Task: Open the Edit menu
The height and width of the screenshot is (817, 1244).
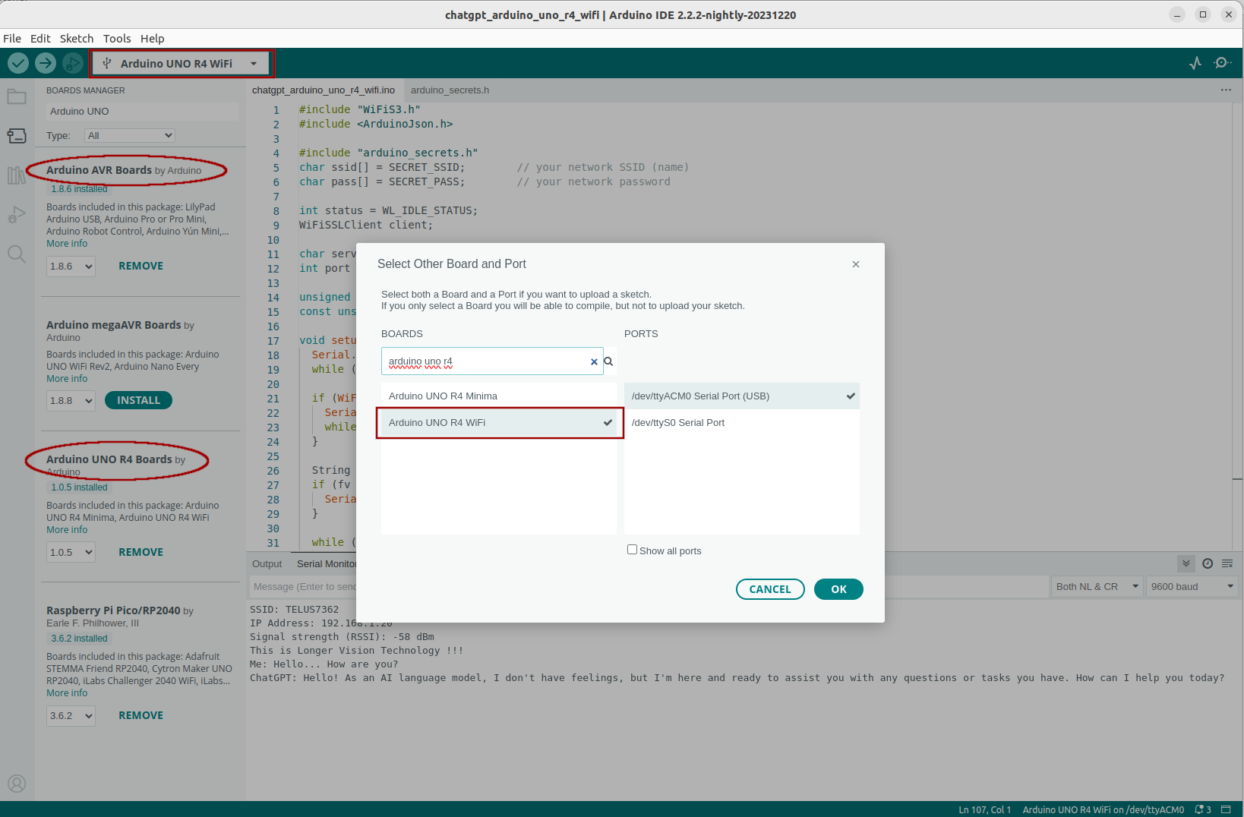Action: pyautogui.click(x=40, y=39)
